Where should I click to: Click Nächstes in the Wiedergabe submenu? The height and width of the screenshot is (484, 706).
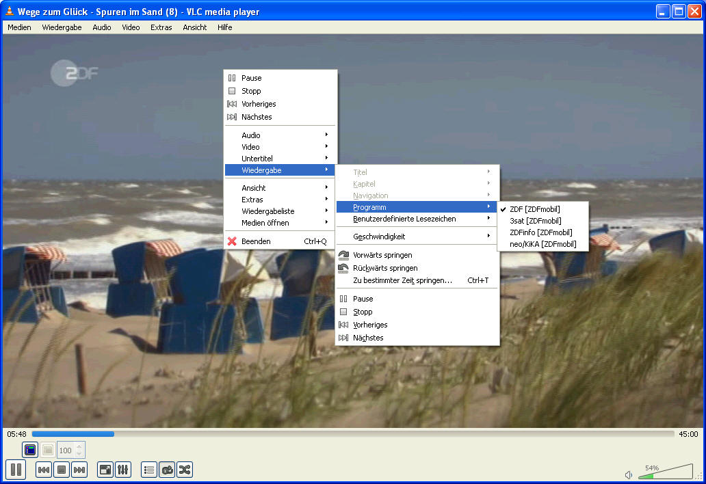click(417, 338)
